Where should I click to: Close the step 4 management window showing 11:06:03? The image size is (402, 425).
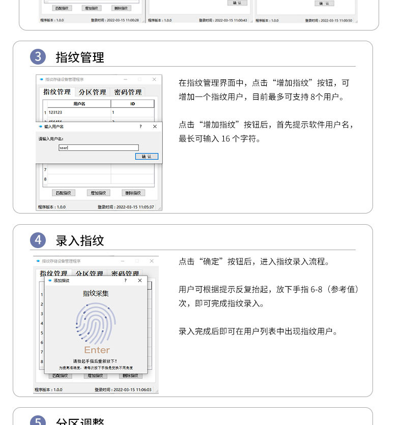[152, 261]
